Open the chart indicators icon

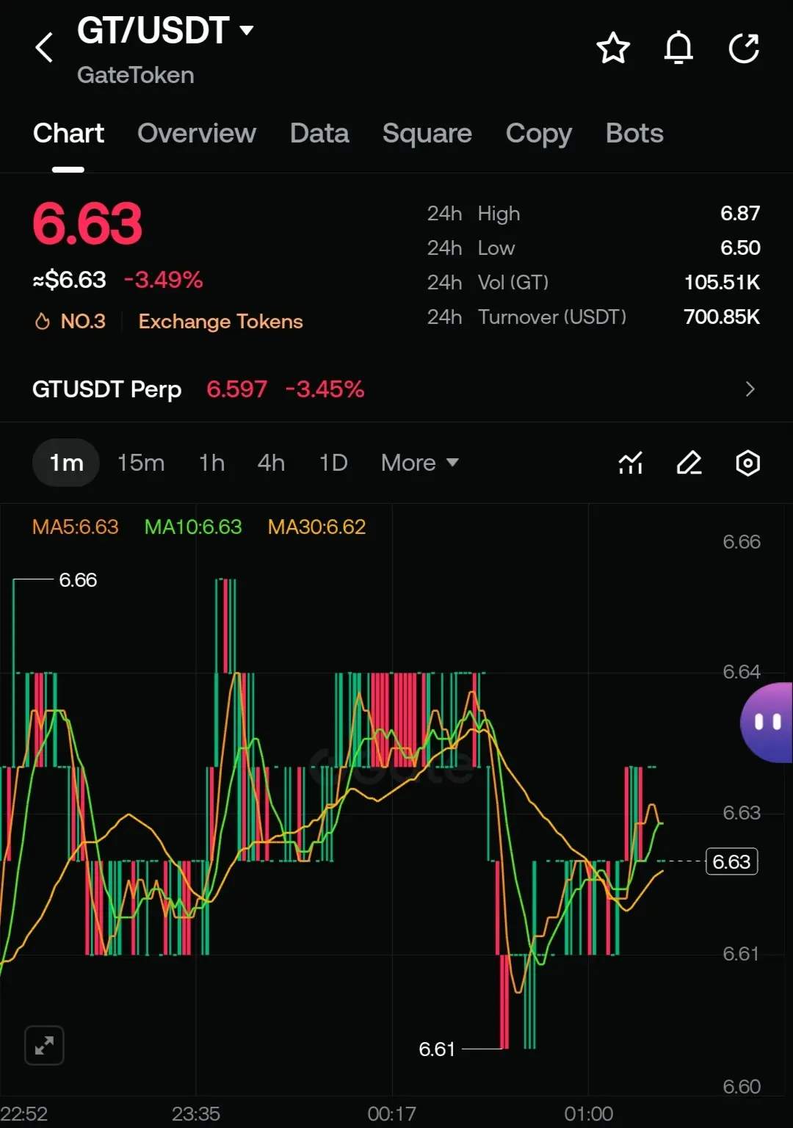[631, 463]
